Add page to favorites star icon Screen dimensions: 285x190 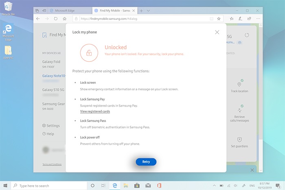(x=219, y=19)
